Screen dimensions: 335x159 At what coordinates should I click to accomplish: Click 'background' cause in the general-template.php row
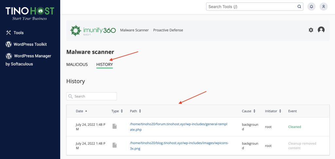pyautogui.click(x=250, y=127)
